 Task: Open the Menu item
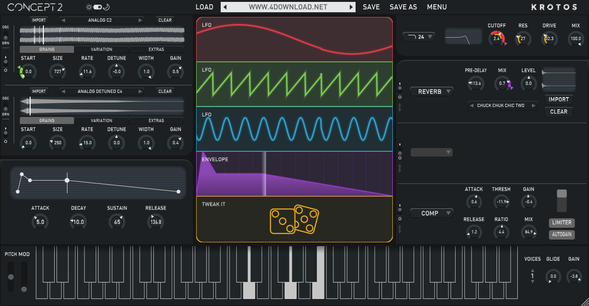click(437, 7)
